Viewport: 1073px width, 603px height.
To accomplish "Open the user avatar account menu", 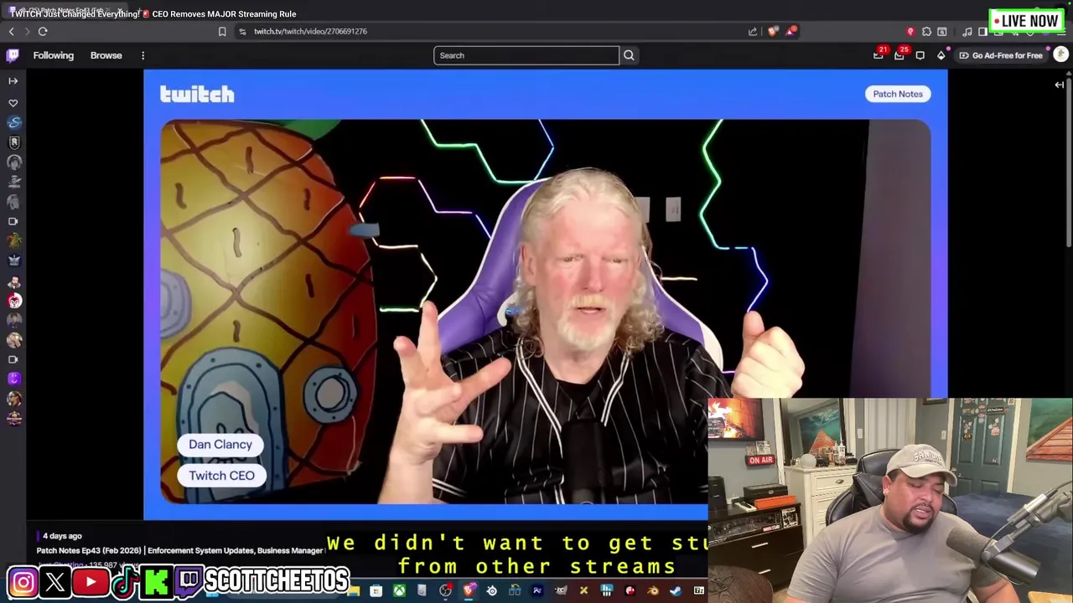I will [x=1060, y=54].
